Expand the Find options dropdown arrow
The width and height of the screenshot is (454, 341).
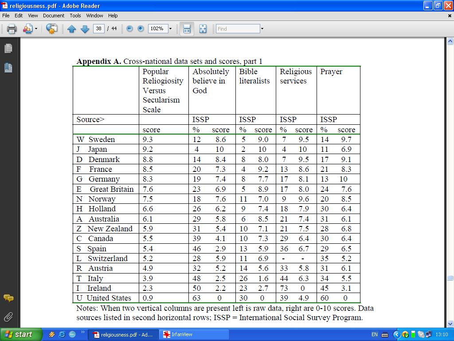262,29
